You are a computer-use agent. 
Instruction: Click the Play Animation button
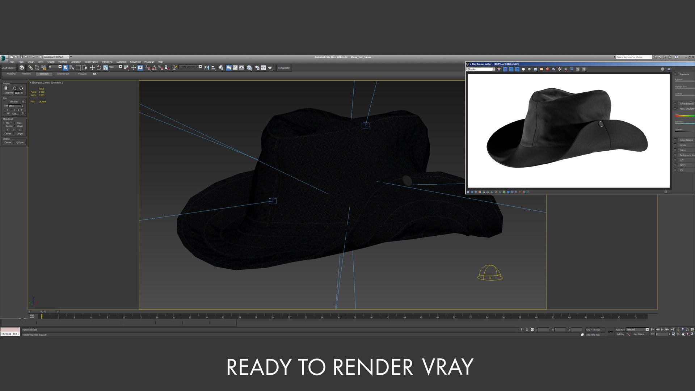pos(662,329)
